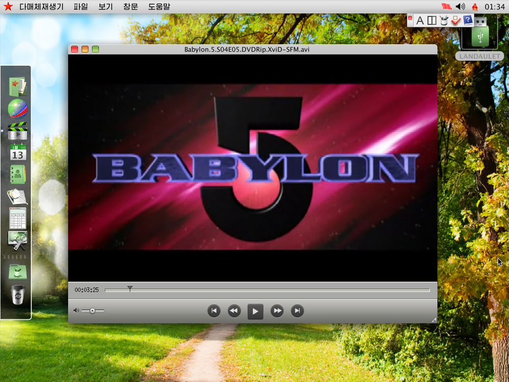509x382 pixels.
Task: Open the 보기 menu
Action: tap(105, 7)
